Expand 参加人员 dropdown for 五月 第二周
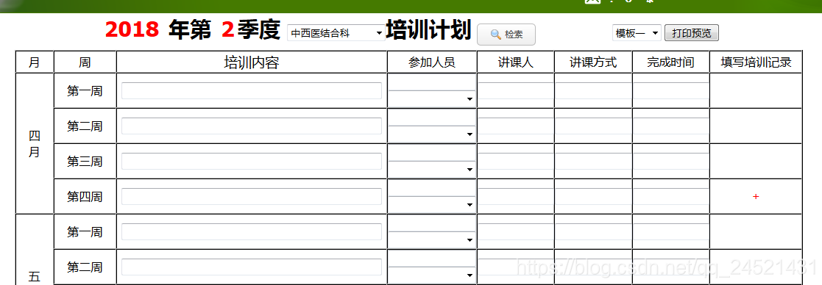822x285 pixels. pos(432,275)
